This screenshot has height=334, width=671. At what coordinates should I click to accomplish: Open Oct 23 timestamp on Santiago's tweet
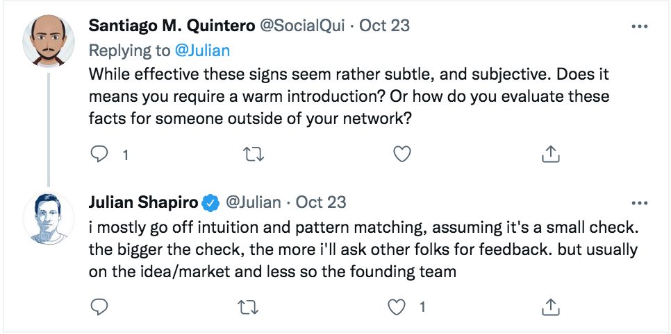click(x=385, y=26)
